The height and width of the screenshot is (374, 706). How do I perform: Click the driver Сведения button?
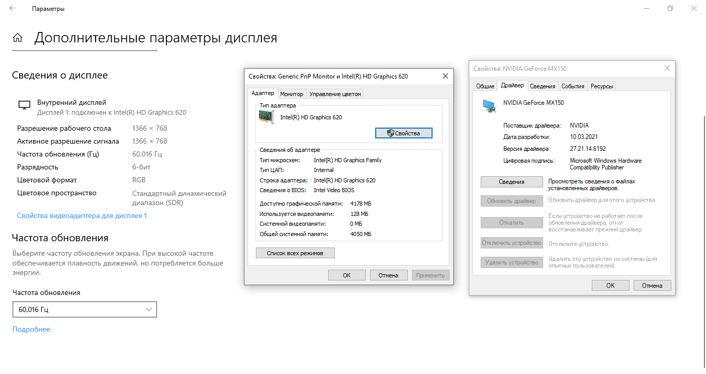tap(512, 182)
